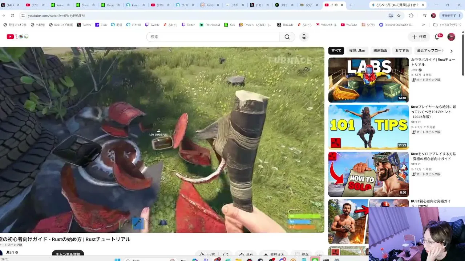Screen dimensions: 465x261
Task: Click the YouTube logo to go home
Action: [11, 37]
